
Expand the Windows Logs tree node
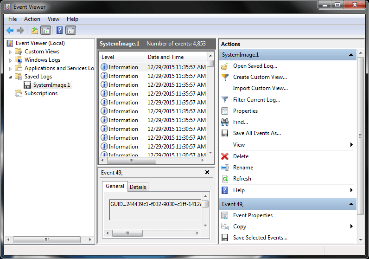10,60
